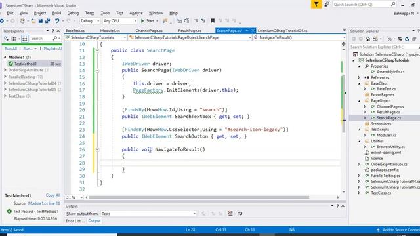Click the editor split-window plus icon

(344, 44)
